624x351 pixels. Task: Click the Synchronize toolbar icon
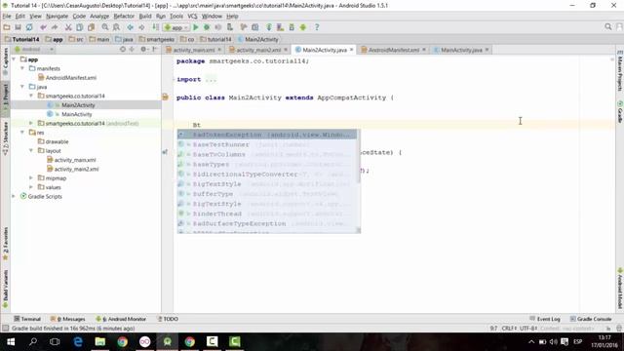29,27
